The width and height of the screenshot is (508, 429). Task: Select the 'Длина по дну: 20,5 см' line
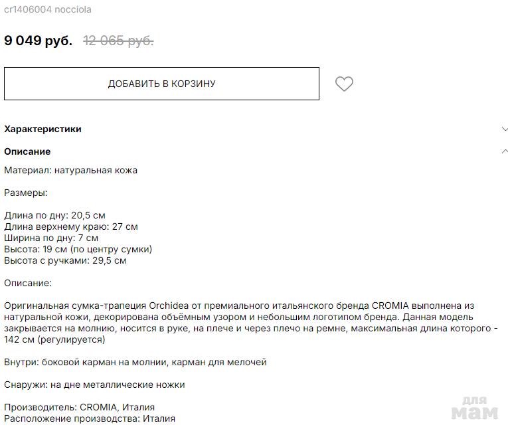click(x=54, y=215)
